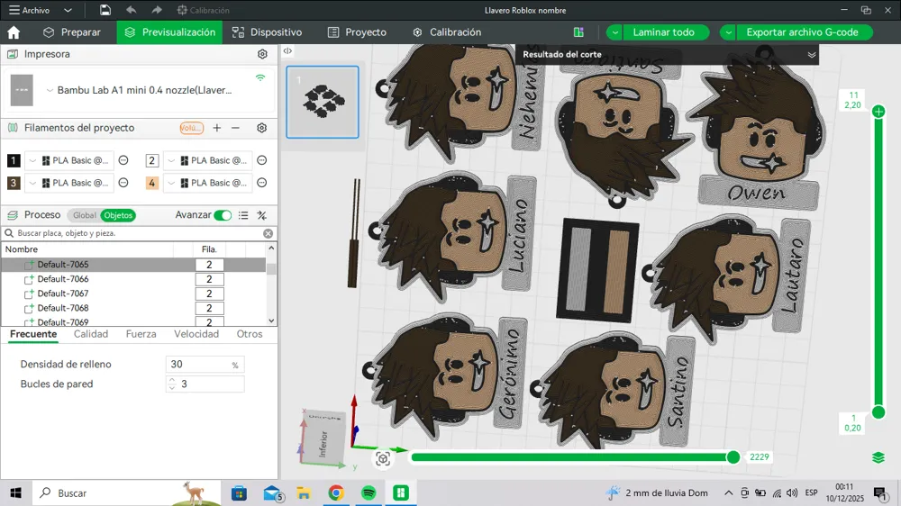The image size is (901, 506).
Task: Click the Laminar todo button
Action: coord(664,32)
